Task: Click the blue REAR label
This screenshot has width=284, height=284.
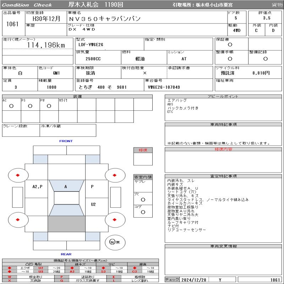Action: (66, 254)
